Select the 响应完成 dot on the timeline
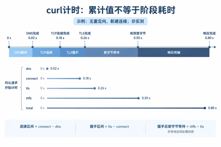The width and height of the screenshot is (221, 147). pyautogui.click(x=209, y=47)
